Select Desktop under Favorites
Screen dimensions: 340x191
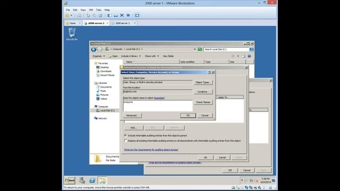click(x=103, y=67)
